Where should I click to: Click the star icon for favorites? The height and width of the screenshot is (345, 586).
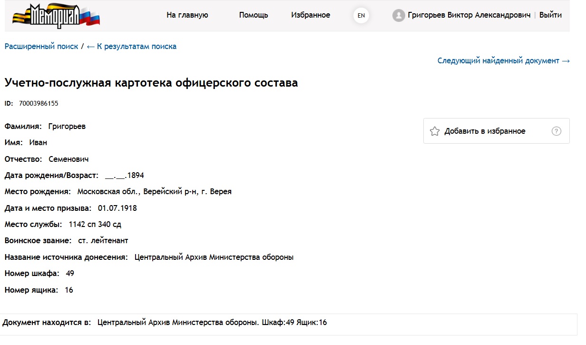pos(434,131)
